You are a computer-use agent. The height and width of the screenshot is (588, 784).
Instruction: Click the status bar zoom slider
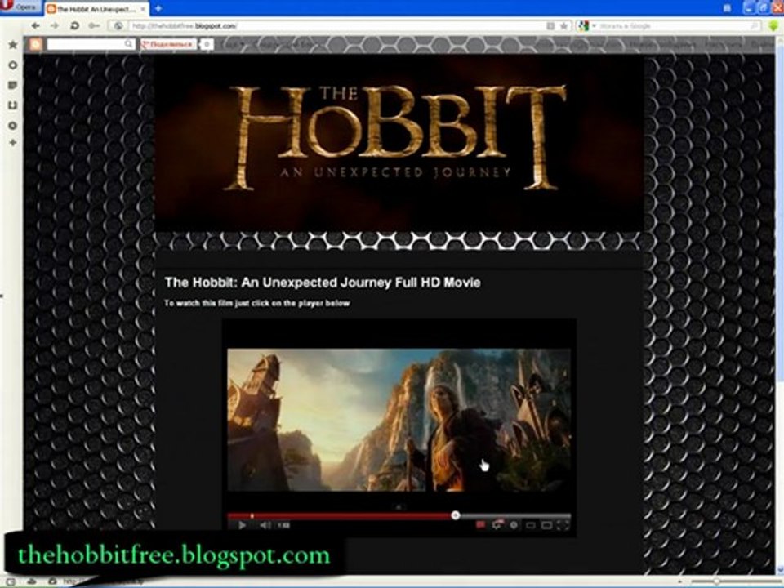pyautogui.click(x=735, y=582)
